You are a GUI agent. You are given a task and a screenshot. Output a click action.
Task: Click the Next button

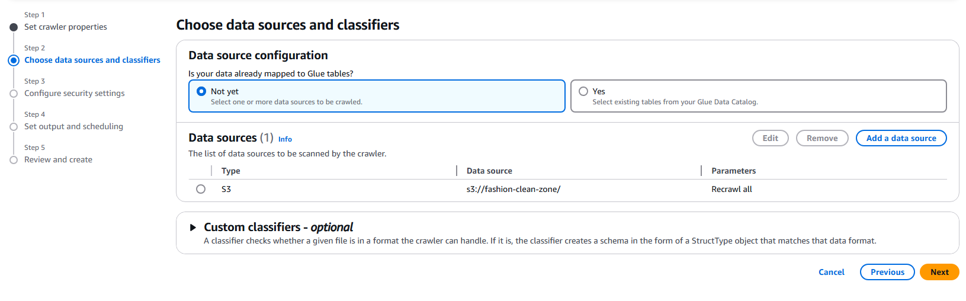(939, 272)
